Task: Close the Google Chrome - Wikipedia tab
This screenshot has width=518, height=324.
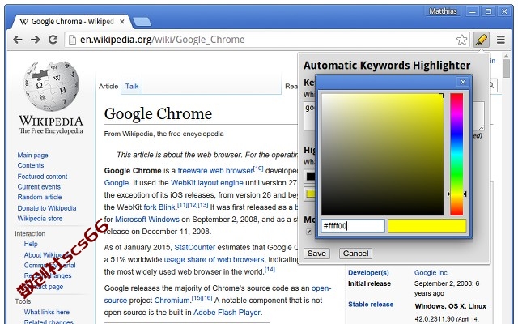Action: tap(122, 22)
